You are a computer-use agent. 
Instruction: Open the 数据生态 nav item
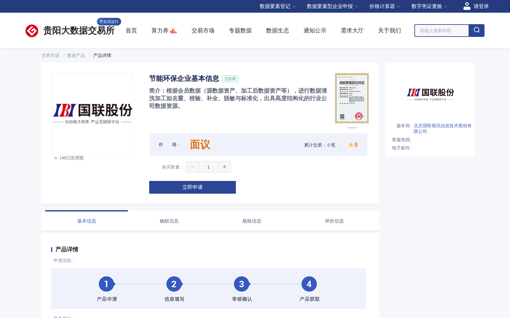point(278,31)
